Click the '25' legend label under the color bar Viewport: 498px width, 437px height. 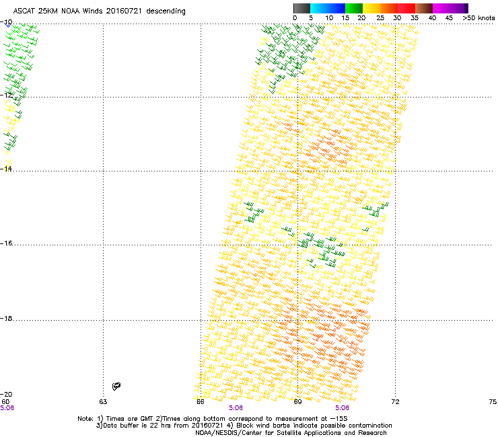pyautogui.click(x=380, y=18)
